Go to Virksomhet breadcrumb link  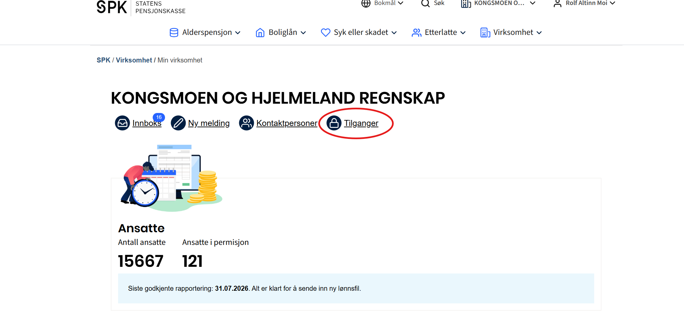(x=134, y=60)
